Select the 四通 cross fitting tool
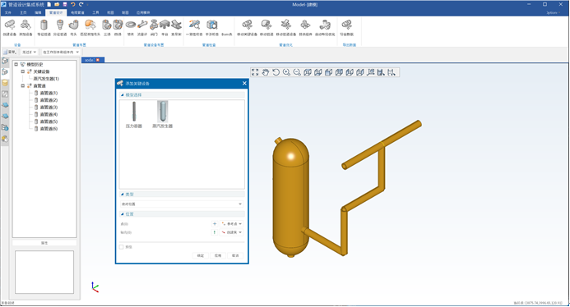Screen dimensions: 570x307 tap(118, 28)
